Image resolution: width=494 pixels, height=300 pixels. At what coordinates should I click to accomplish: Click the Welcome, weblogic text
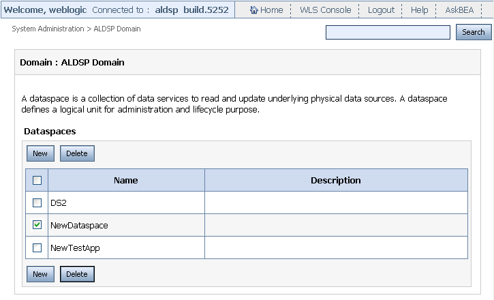tap(45, 10)
